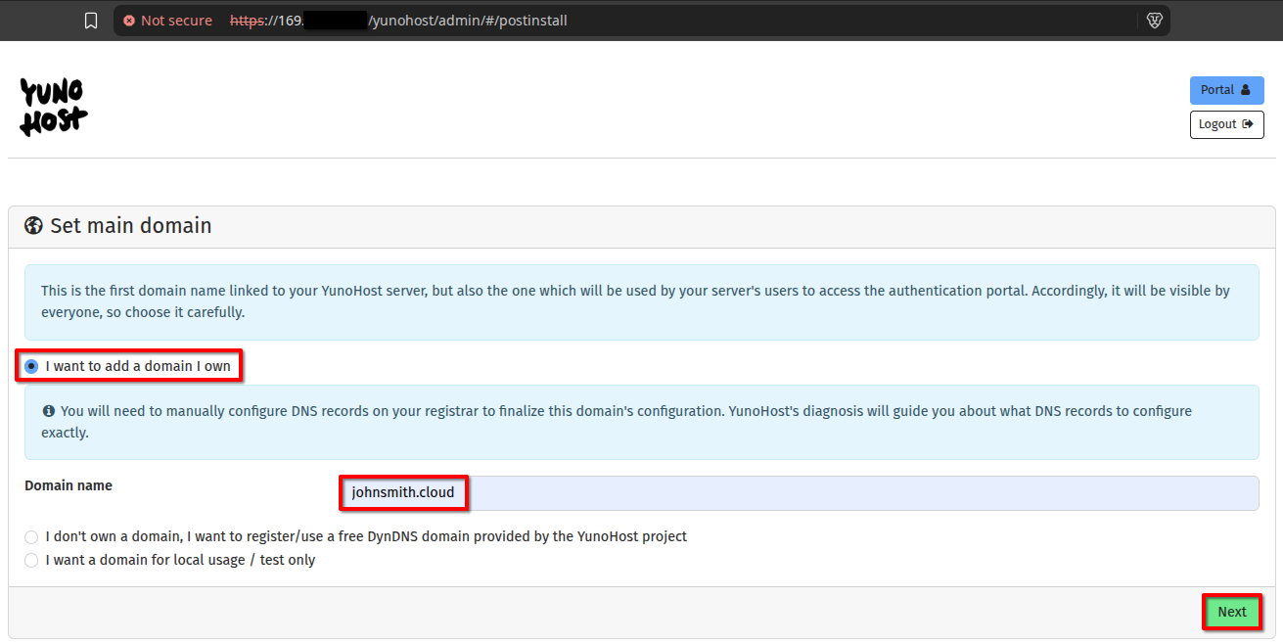Open the Brave shields icon
This screenshot has width=1283, height=644.
coord(1155,21)
